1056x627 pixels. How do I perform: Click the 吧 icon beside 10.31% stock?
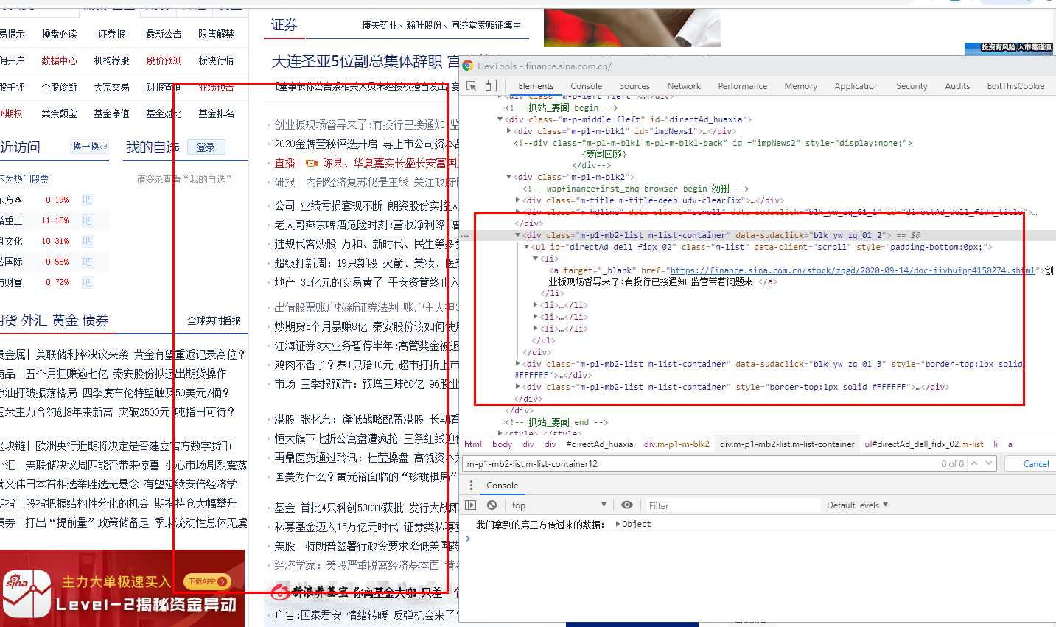pyautogui.click(x=88, y=241)
